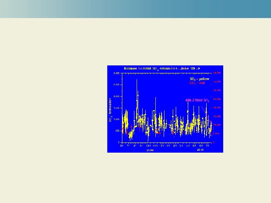Click the '2/1' date tick label
This screenshot has height=203, width=271.
tap(175, 146)
